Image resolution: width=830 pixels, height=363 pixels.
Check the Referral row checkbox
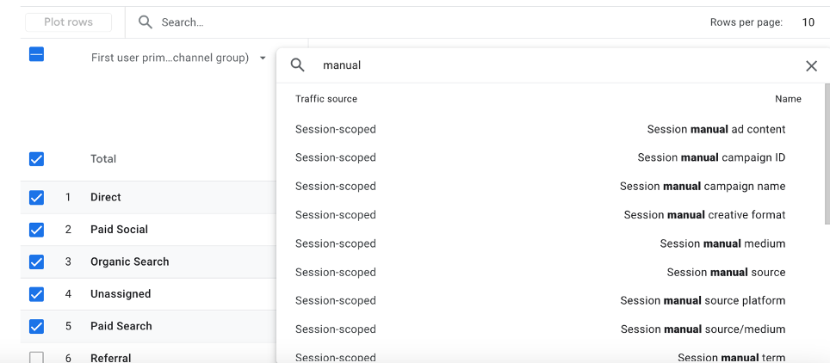pos(36,358)
